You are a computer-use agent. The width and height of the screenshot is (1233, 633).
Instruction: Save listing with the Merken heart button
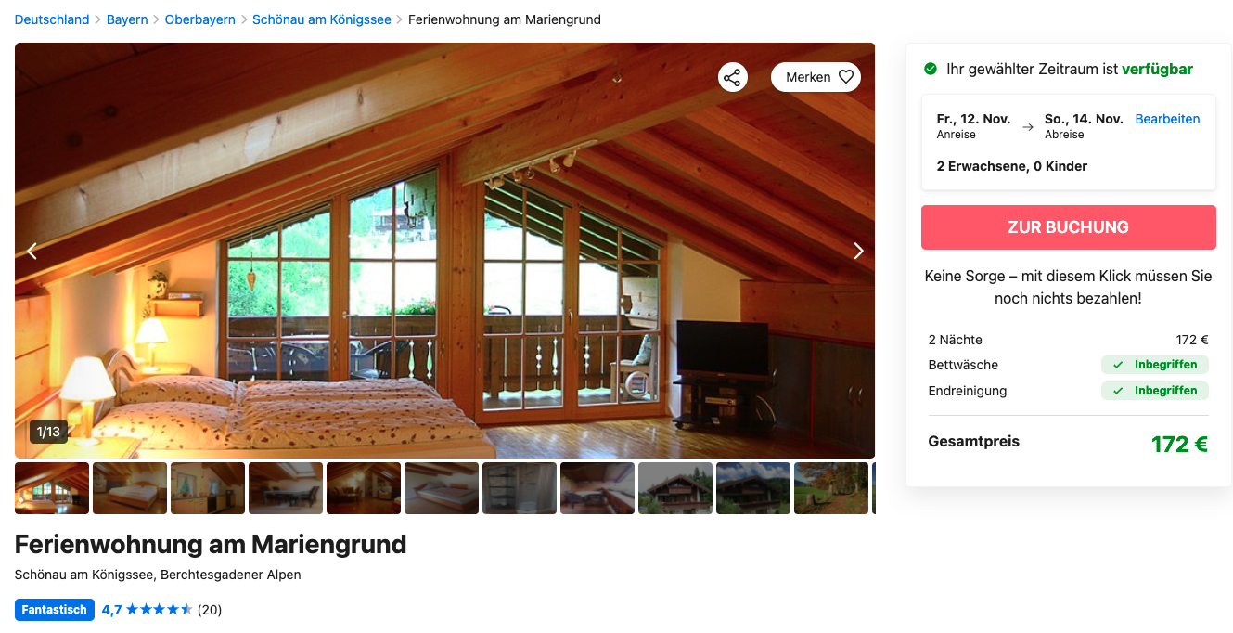(x=816, y=77)
